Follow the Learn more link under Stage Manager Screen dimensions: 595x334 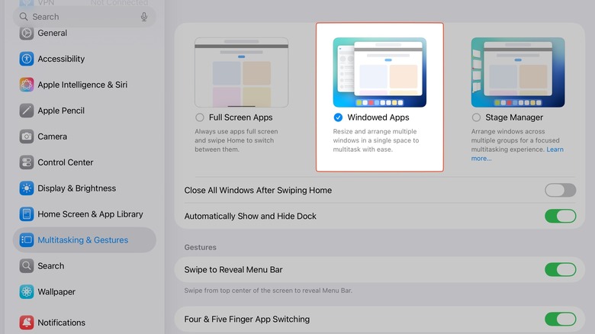[x=481, y=159]
